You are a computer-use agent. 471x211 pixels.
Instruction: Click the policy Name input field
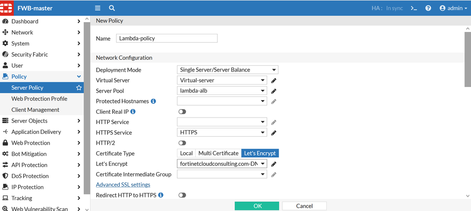(167, 39)
